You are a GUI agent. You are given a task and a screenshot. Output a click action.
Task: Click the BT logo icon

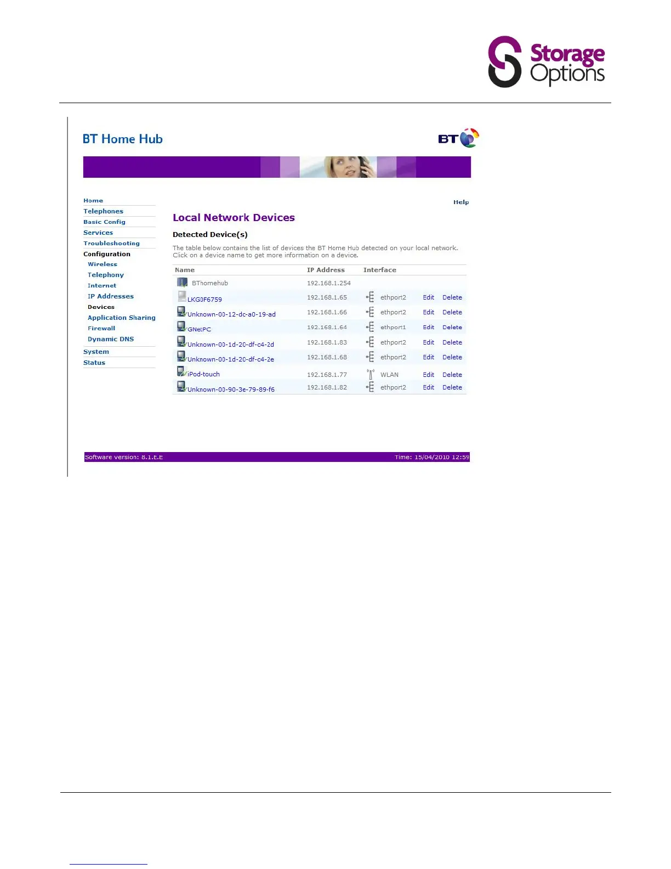459,138
